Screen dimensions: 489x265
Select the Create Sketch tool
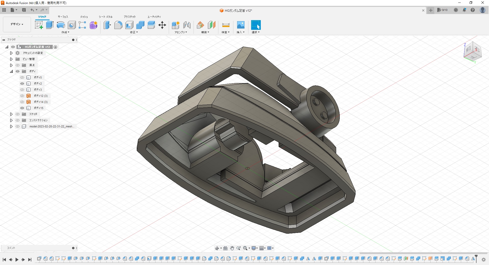(x=39, y=25)
